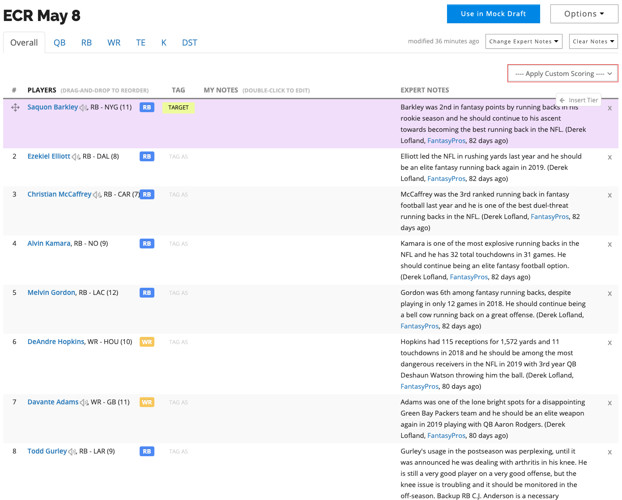The height and width of the screenshot is (500, 622).
Task: Open Apply Custom Scoring select box
Action: [563, 74]
